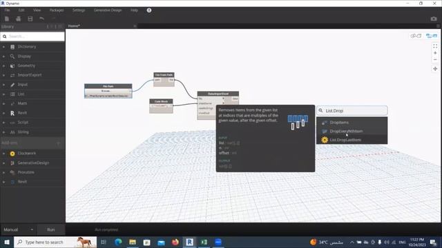The width and height of the screenshot is (442, 248).
Task: Open Microsoft Edge from taskbar
Action: point(118,242)
